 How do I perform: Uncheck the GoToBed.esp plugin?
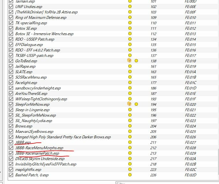11,61
